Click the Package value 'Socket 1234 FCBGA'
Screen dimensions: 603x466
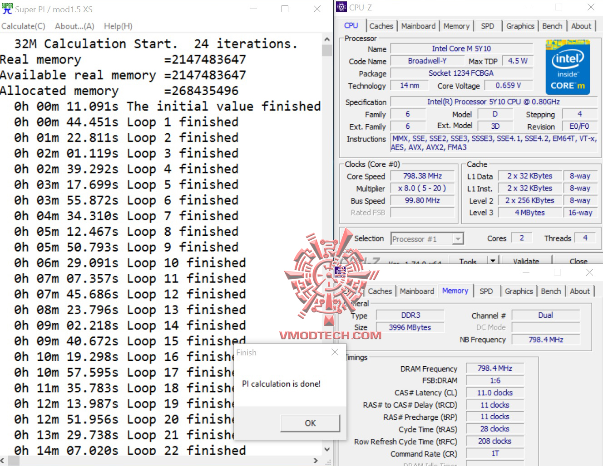tap(461, 73)
